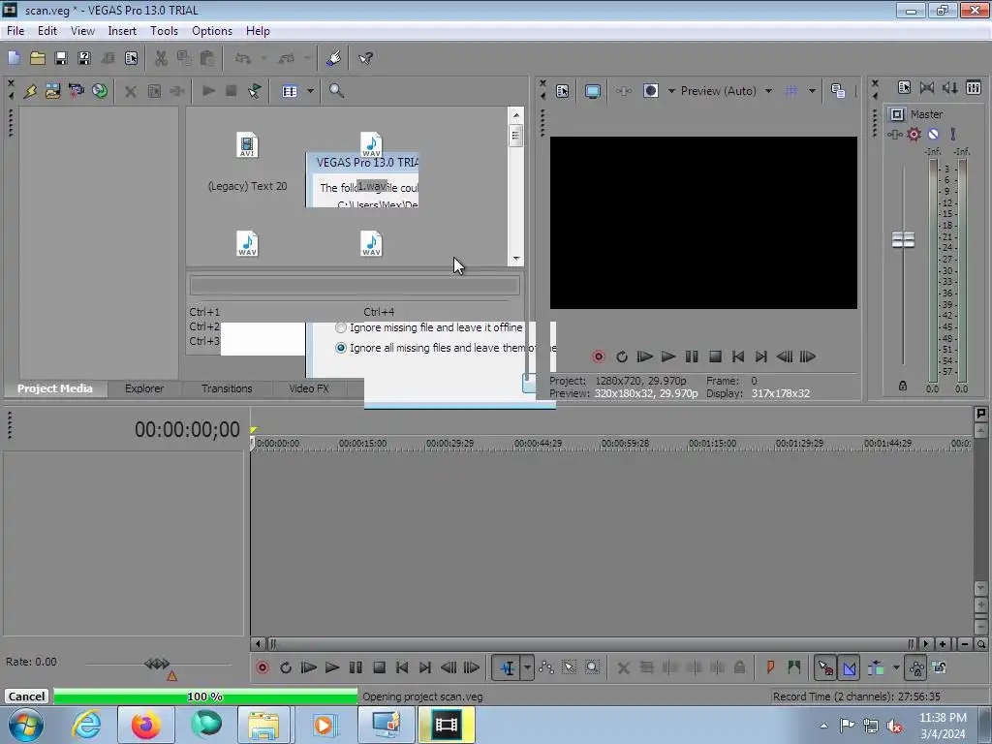Click Insert Marker orange flag icon

coord(770,667)
